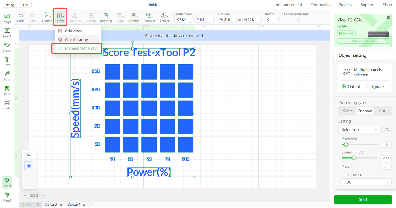This screenshot has height=208, width=396.
Task: Open the Support link
Action: (368, 5)
